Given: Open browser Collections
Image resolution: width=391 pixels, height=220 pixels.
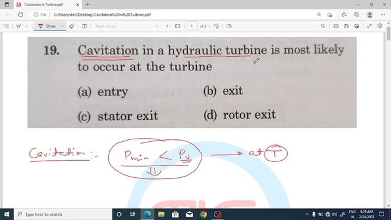Looking at the screenshot, I should (357, 15).
